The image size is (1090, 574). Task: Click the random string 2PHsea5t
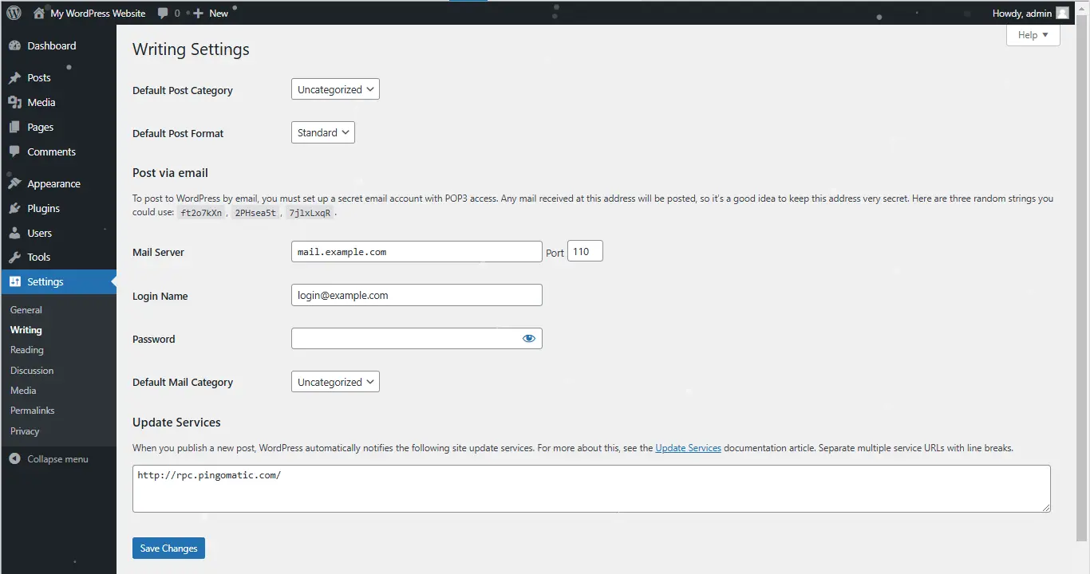click(x=255, y=213)
